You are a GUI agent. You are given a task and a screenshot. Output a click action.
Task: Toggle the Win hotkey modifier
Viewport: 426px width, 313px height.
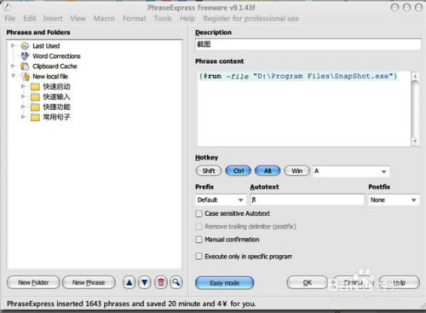click(297, 171)
